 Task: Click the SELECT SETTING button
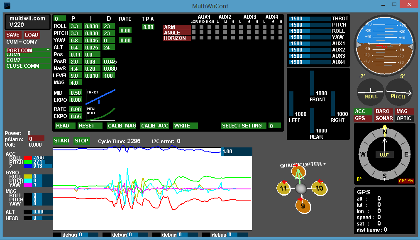coord(244,126)
